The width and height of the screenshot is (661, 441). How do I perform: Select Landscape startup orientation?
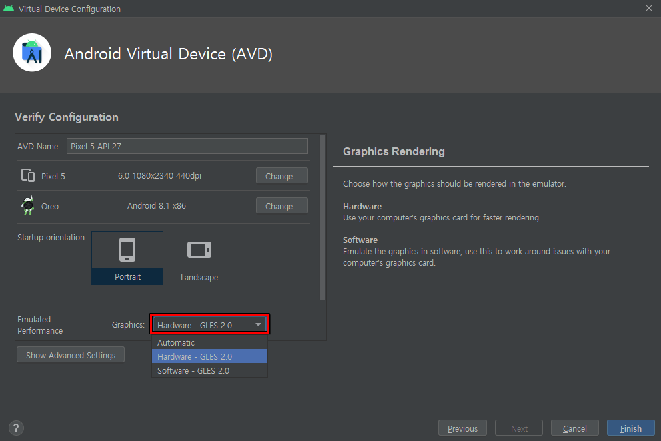click(x=199, y=258)
